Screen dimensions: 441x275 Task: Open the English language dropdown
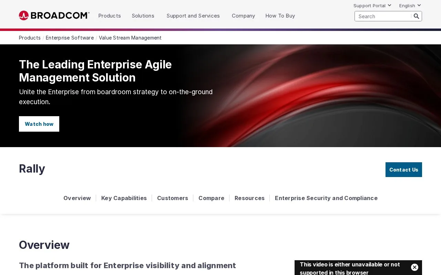[410, 5]
